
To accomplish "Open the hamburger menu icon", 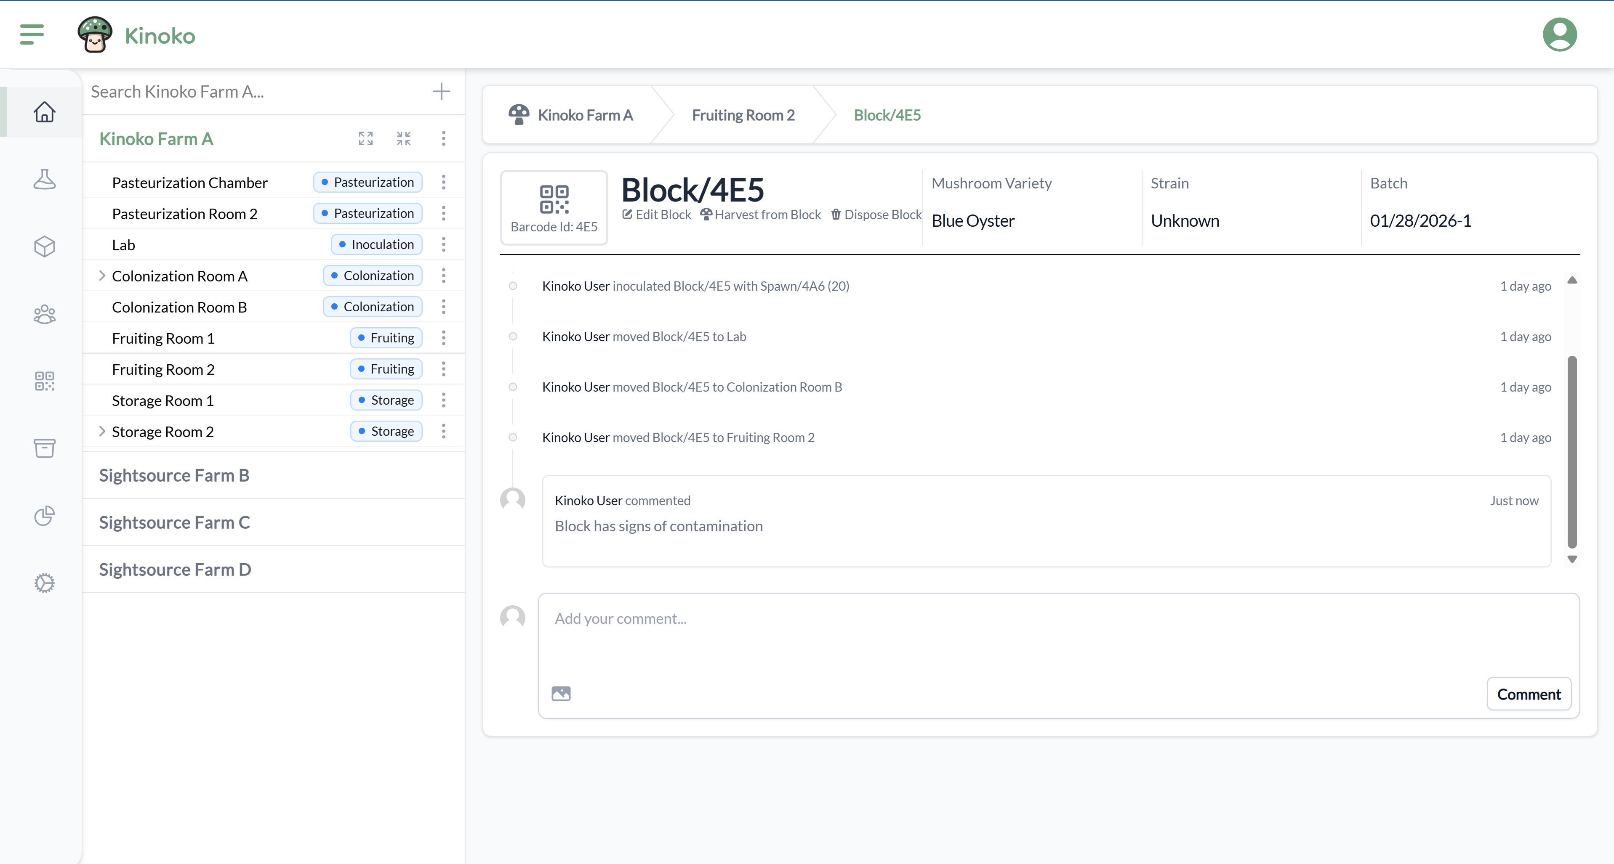I will pyautogui.click(x=31, y=34).
